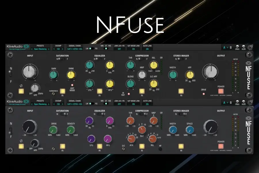259x173 pixels.
Task: Click Drive LED near upper Output knob
Action: click(204, 94)
